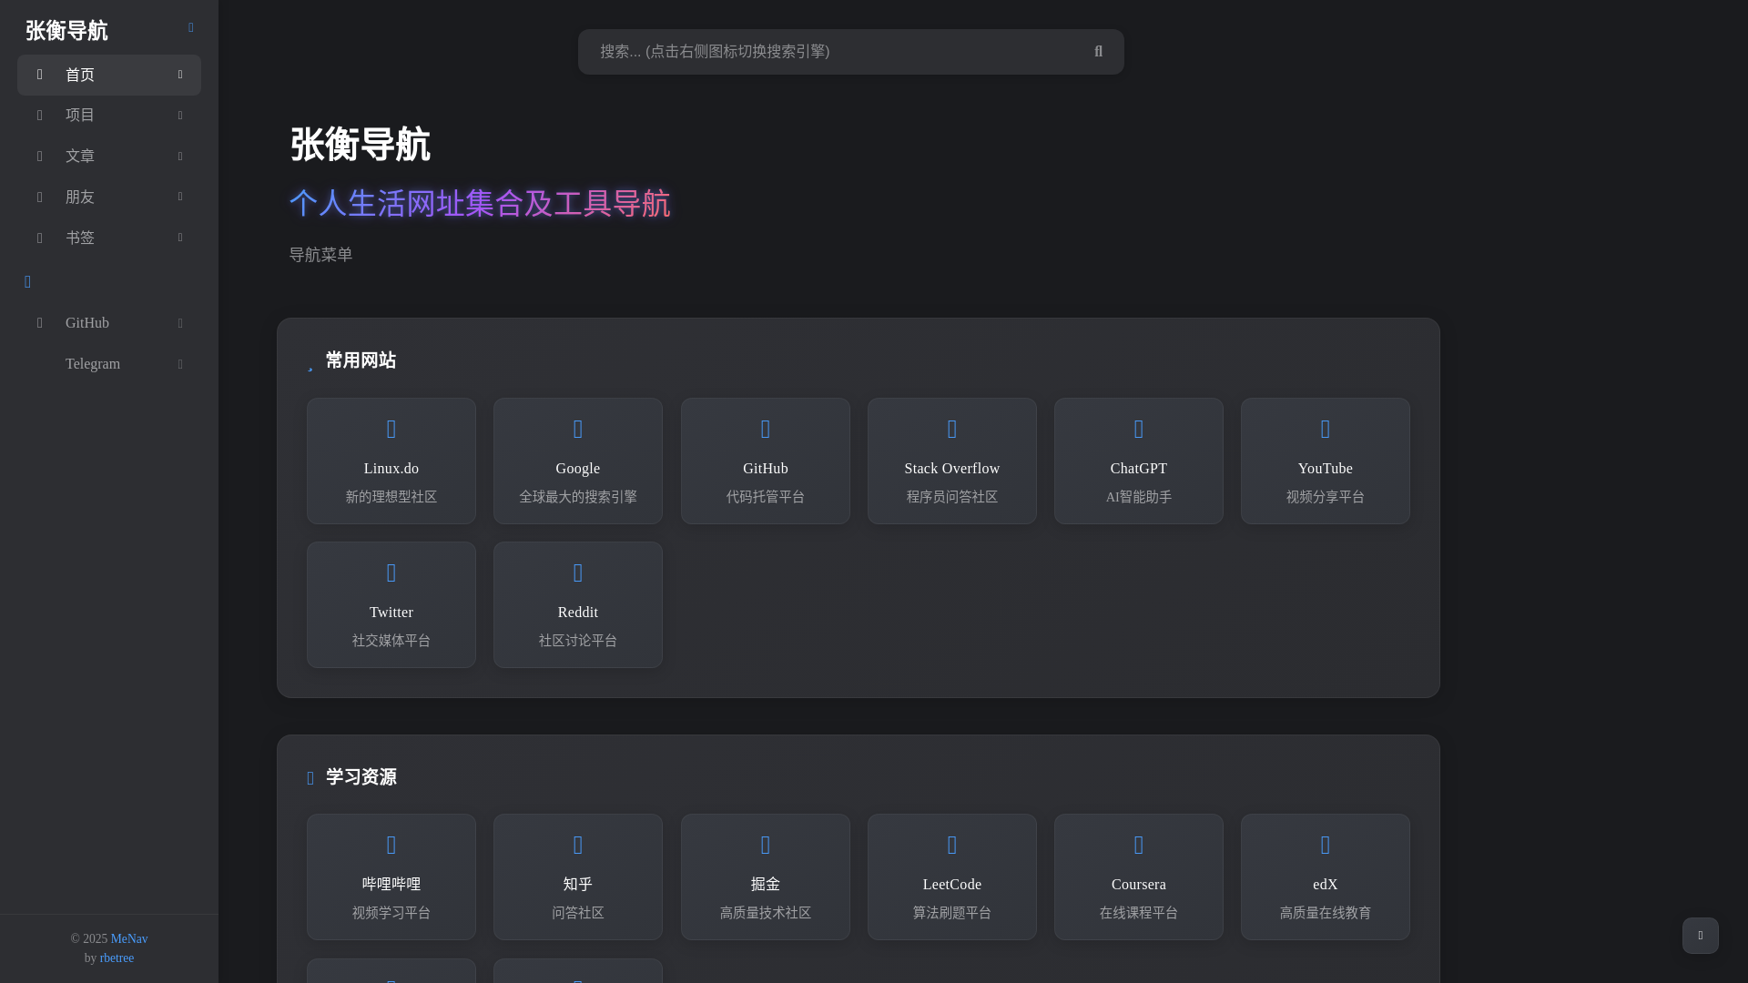Click the 社区讨论平台 description text

coord(578,641)
